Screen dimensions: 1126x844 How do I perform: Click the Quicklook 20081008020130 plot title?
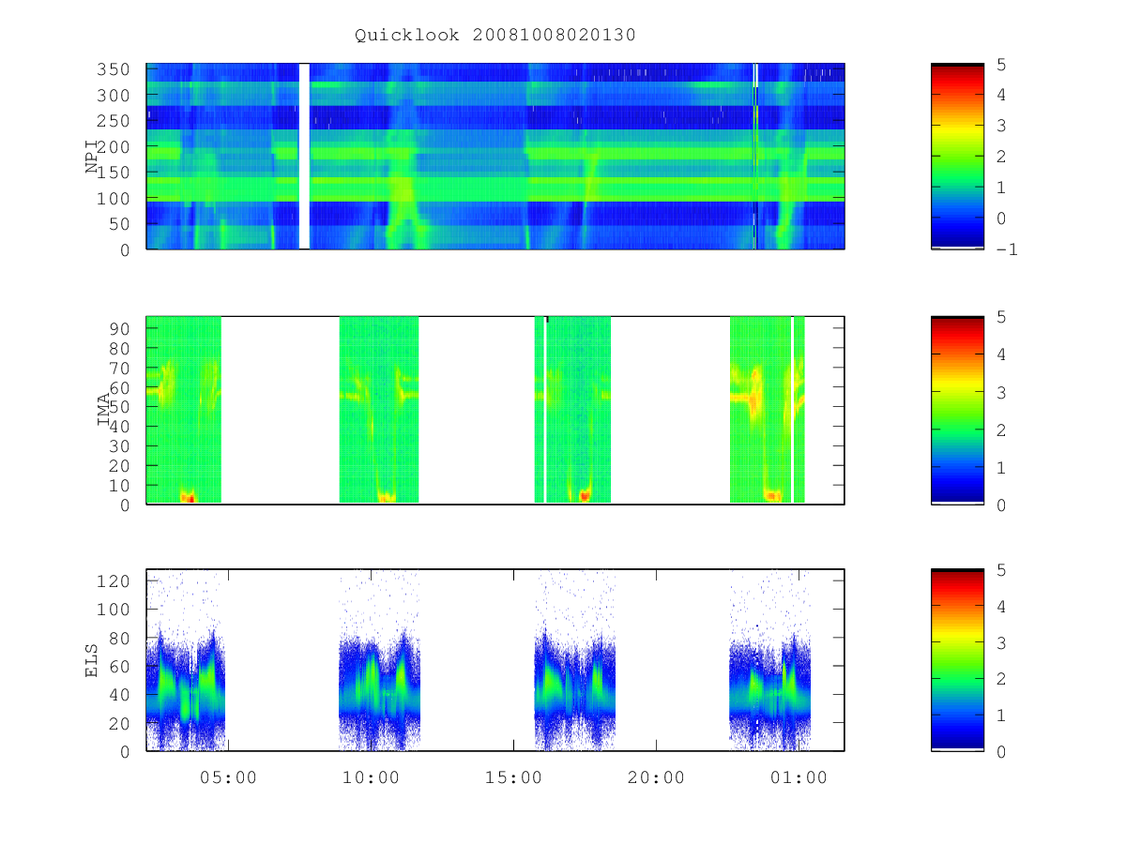495,36
